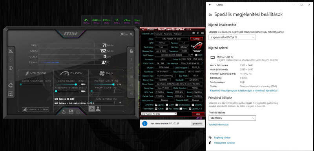Screen dimensions: 314x151
Task: Click the Voltage lightning bolt icon
Action: [27, 74]
